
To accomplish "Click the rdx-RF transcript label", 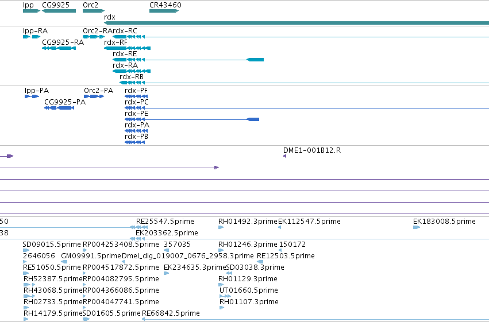I will [x=115, y=42].
